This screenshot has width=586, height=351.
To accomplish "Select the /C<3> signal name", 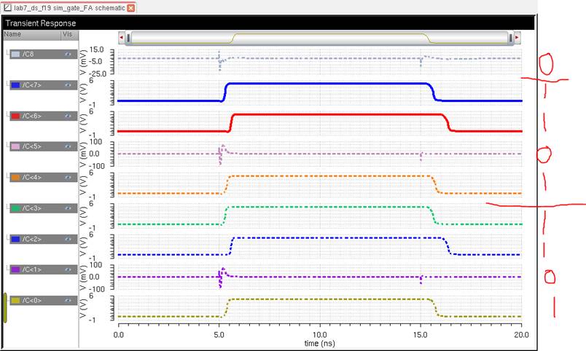I will pos(32,208).
